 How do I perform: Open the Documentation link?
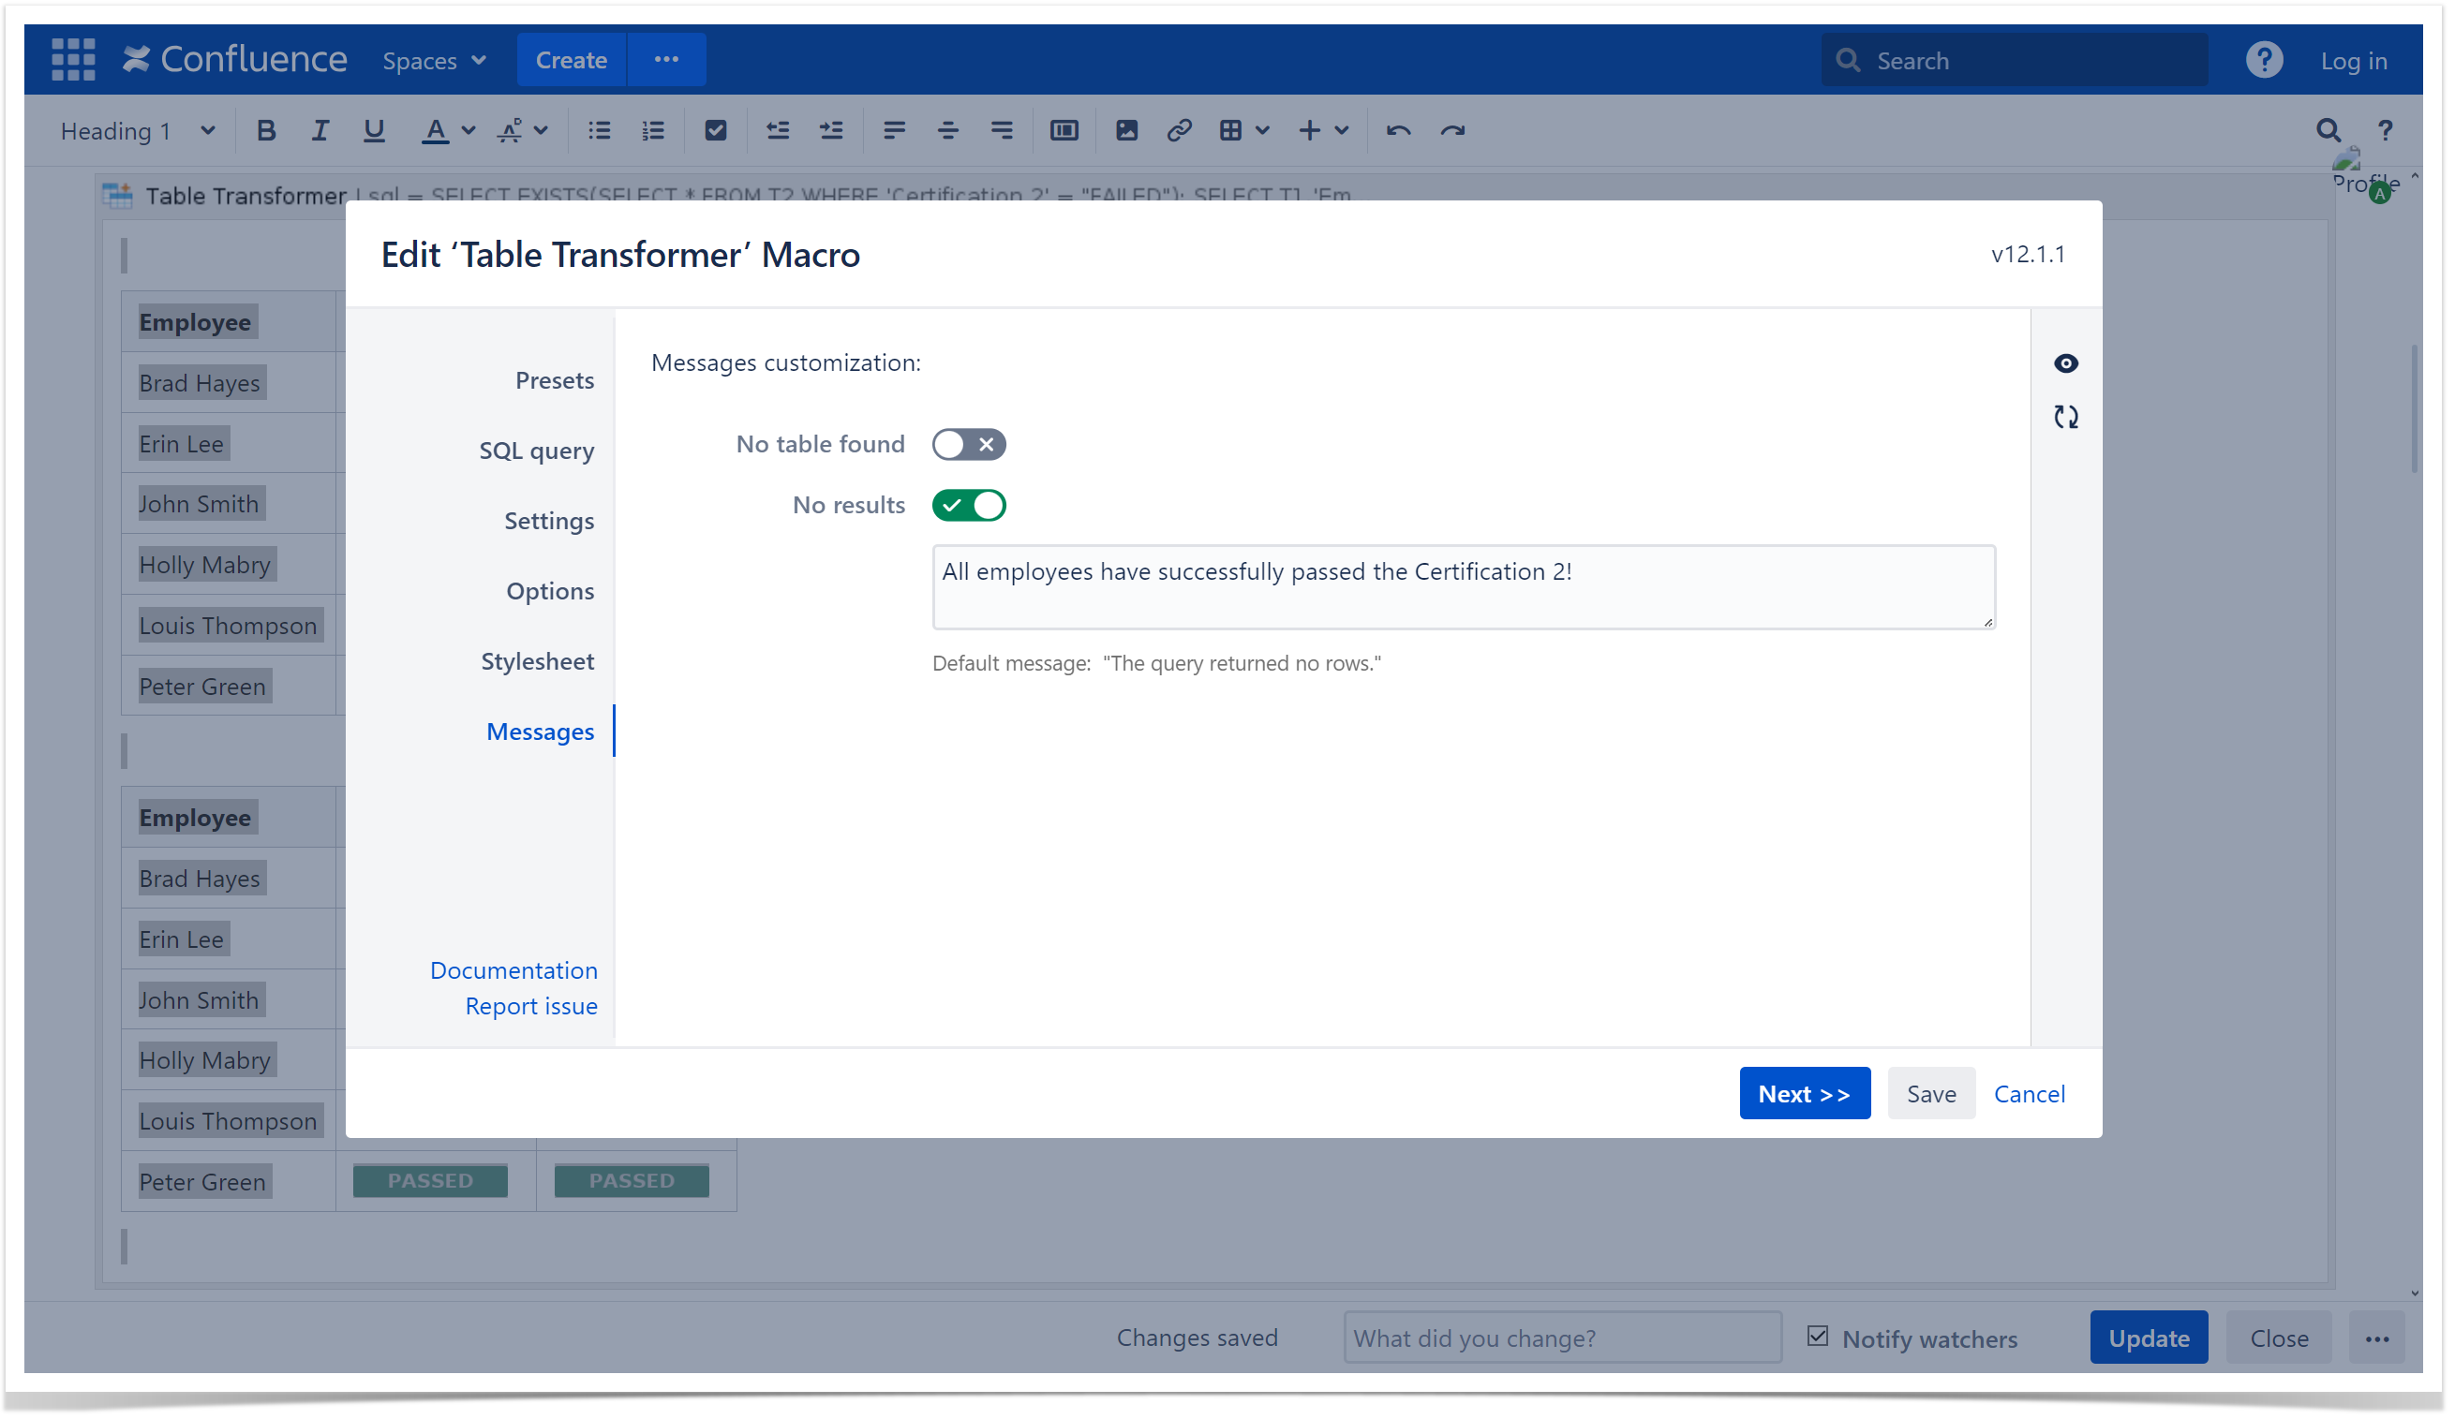pyautogui.click(x=513, y=970)
